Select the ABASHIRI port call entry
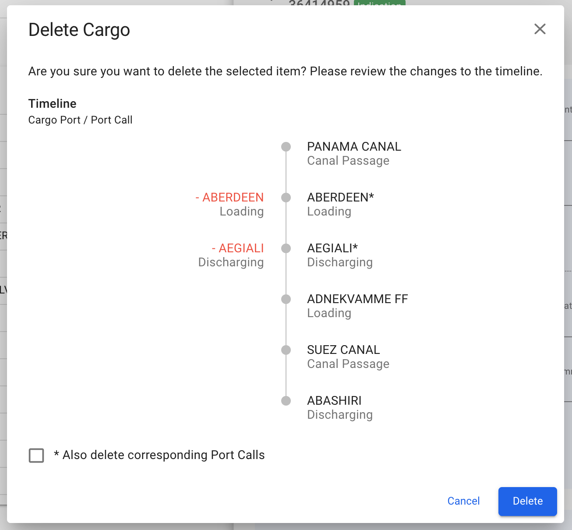The height and width of the screenshot is (530, 572). click(334, 401)
